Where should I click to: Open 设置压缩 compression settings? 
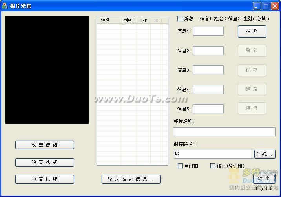(45, 179)
